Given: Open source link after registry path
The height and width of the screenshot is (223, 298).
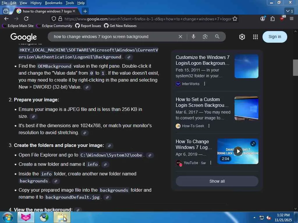Looking at the screenshot, I should 129,57.
